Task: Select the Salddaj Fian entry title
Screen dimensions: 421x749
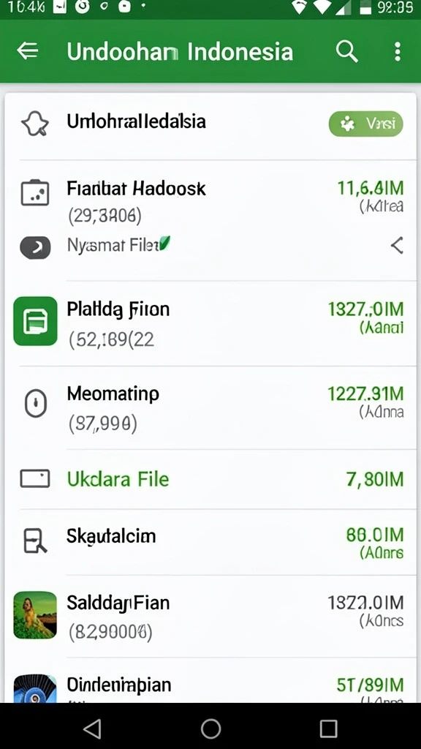Action: [118, 603]
